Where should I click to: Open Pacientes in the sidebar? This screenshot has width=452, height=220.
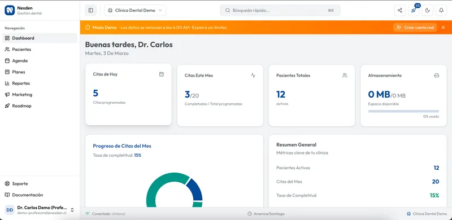pos(40,49)
